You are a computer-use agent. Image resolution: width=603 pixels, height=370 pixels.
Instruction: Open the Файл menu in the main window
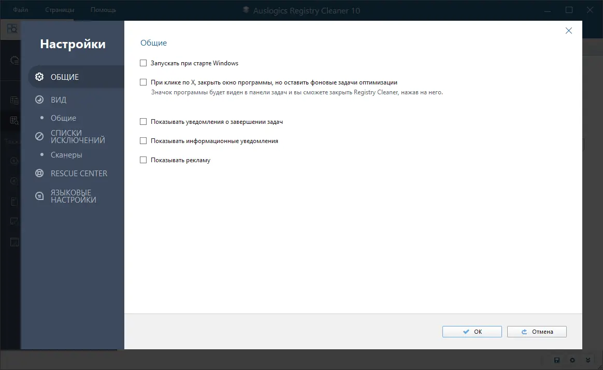[x=20, y=10]
